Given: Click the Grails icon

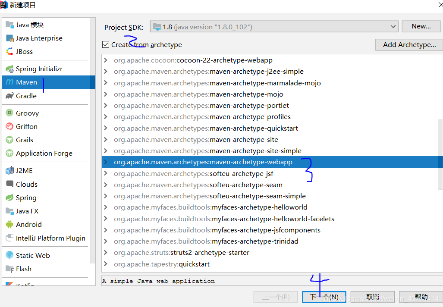Looking at the screenshot, I should tap(9, 140).
